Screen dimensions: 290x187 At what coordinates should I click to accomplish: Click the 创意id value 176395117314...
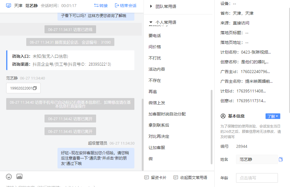click(x=251, y=101)
